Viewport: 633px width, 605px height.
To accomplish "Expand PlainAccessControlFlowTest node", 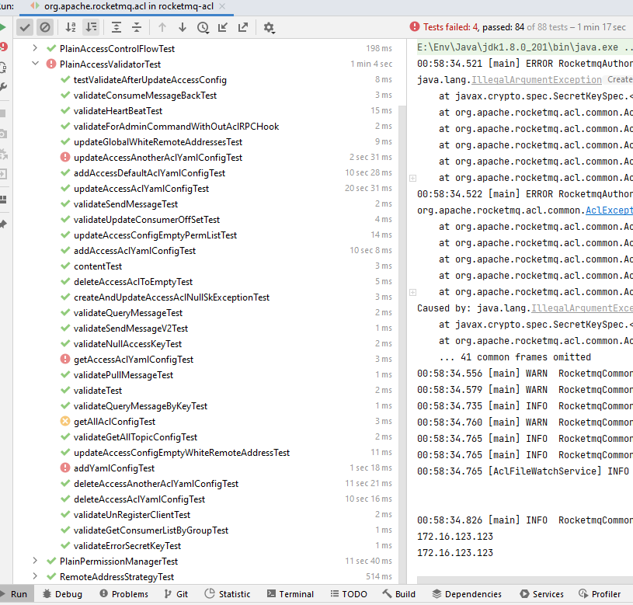I will (x=35, y=48).
